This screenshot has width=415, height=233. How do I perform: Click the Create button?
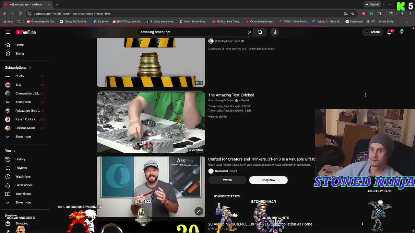tap(372, 32)
